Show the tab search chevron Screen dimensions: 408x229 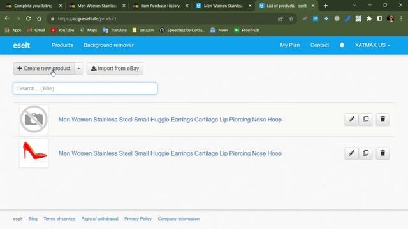pos(354,5)
